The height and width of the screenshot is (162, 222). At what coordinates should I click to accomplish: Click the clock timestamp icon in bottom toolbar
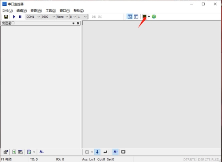point(87,152)
